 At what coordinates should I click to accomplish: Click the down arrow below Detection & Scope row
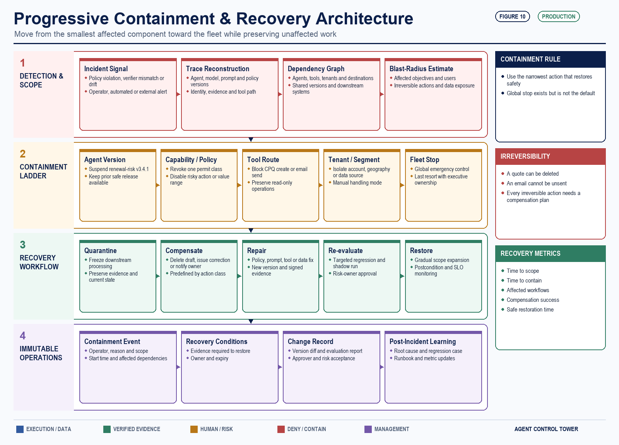[251, 140]
